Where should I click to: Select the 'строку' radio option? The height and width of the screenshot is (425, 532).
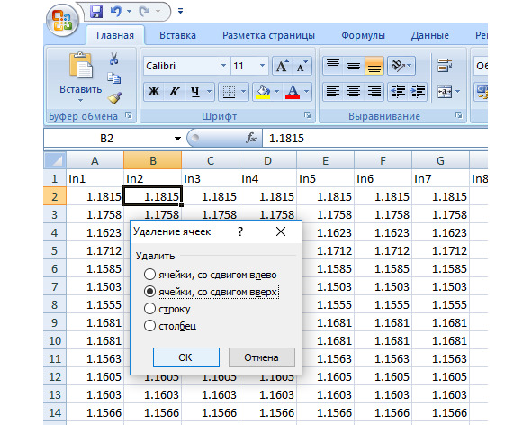coord(149,309)
